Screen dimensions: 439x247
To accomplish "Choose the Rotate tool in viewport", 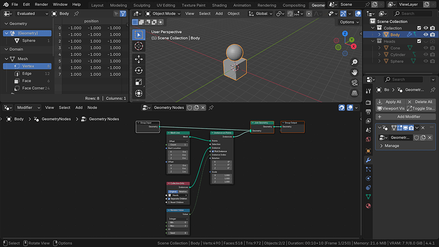I will (x=139, y=71).
